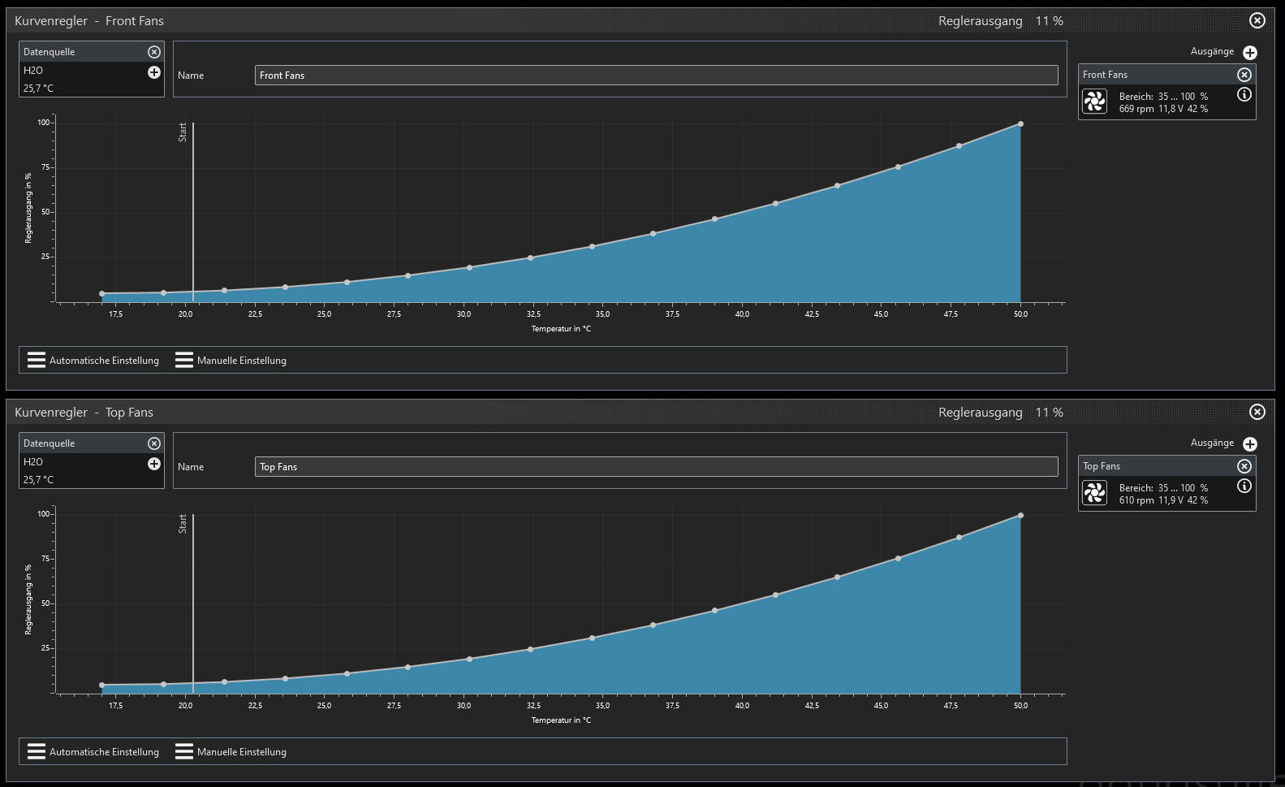The width and height of the screenshot is (1285, 787).
Task: Click the fan icon of the Top Fans output
Action: [x=1095, y=493]
